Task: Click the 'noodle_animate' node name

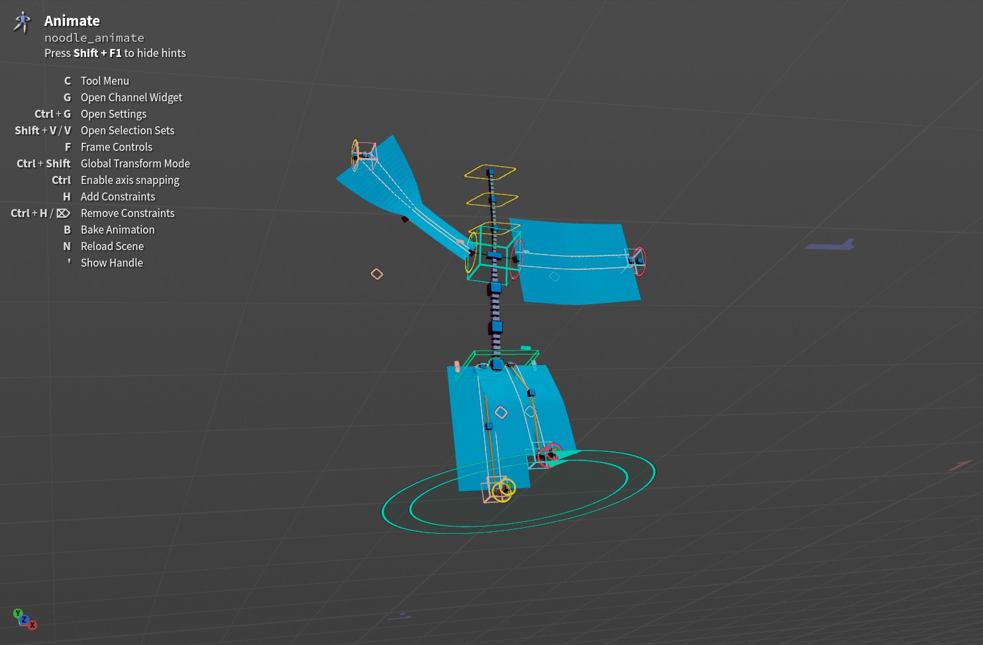Action: 94,38
